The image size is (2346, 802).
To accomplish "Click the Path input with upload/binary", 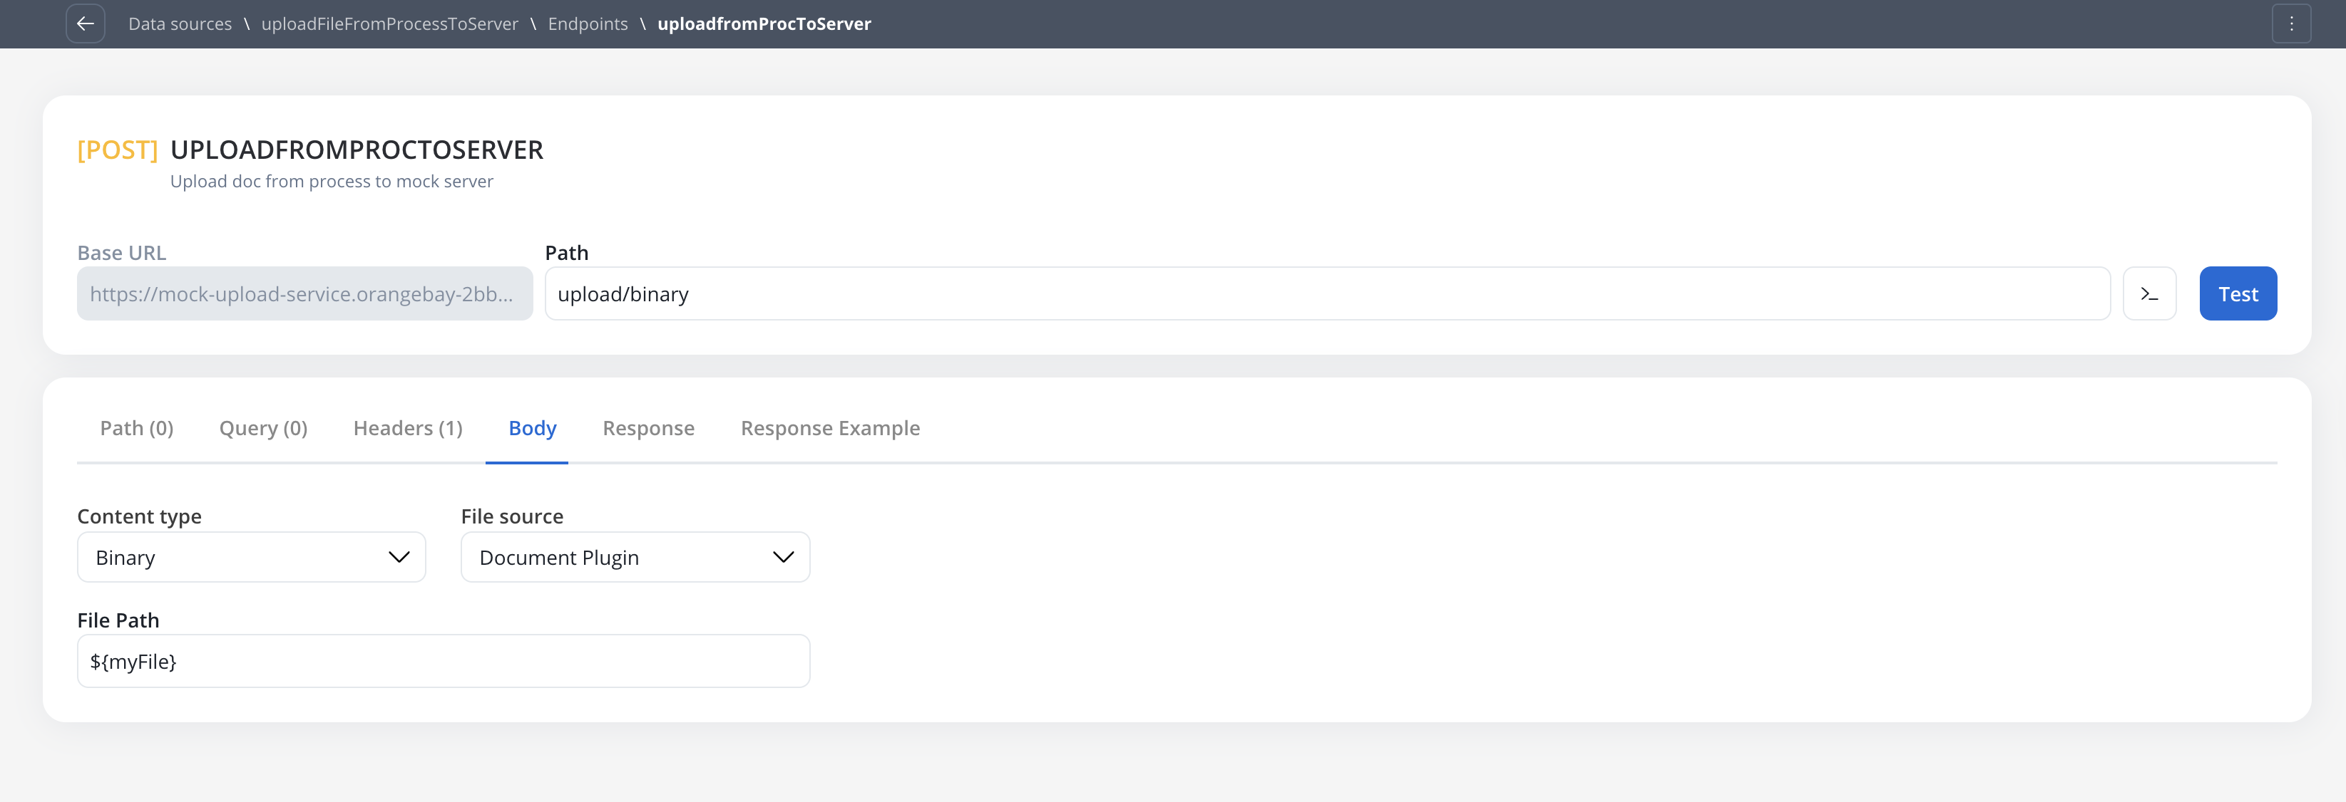I will [1326, 293].
